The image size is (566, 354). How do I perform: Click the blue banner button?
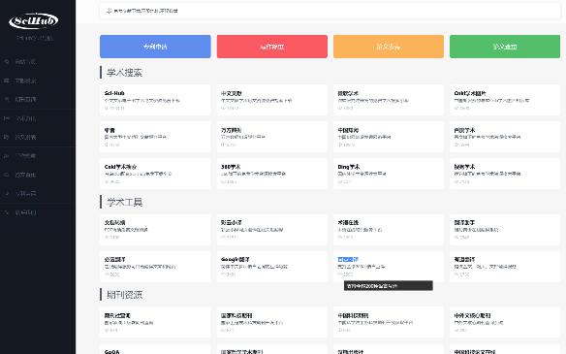[x=155, y=47]
